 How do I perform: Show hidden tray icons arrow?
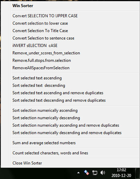[x=78, y=173]
